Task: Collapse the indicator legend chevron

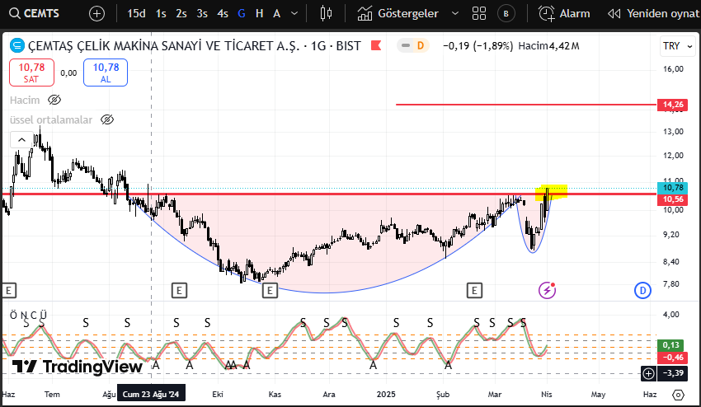Action: click(x=21, y=140)
